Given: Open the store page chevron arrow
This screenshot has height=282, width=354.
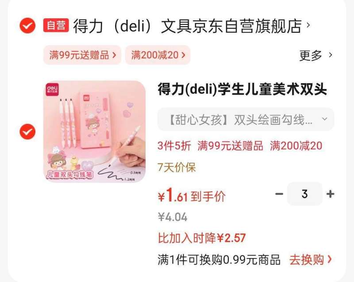Looking at the screenshot, I should point(308,25).
